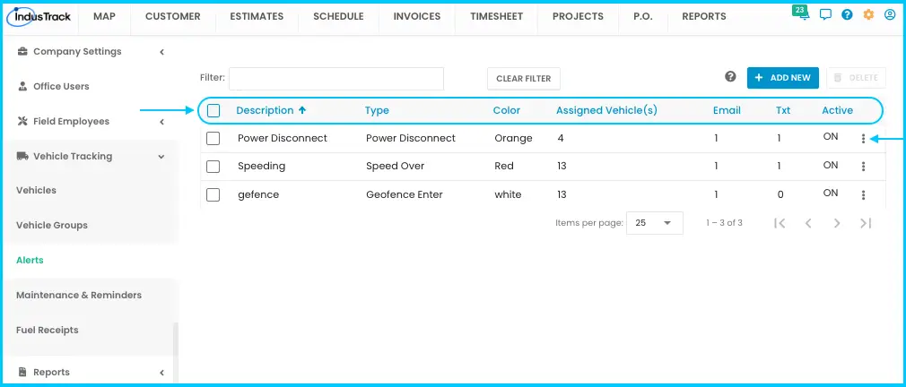Viewport: 906px width, 387px height.
Task: Check the select-all checkbox in table header
Action: 213,110
